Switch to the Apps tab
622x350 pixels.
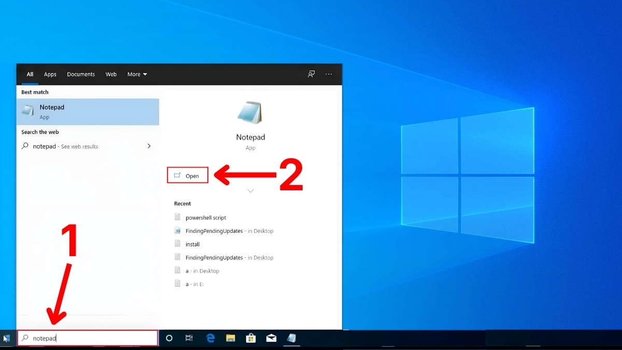(50, 74)
